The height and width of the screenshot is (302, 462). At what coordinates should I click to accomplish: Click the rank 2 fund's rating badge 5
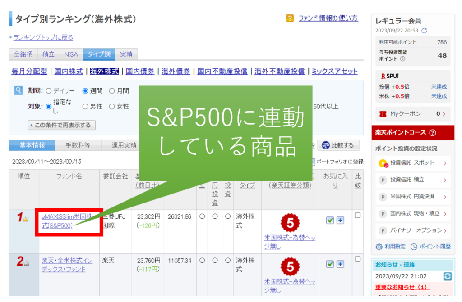pos(290,267)
